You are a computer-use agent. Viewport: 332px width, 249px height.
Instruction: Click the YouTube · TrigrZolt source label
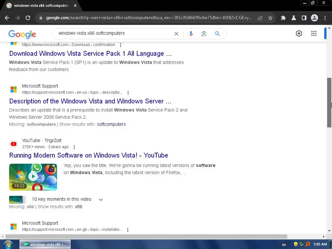click(42, 141)
